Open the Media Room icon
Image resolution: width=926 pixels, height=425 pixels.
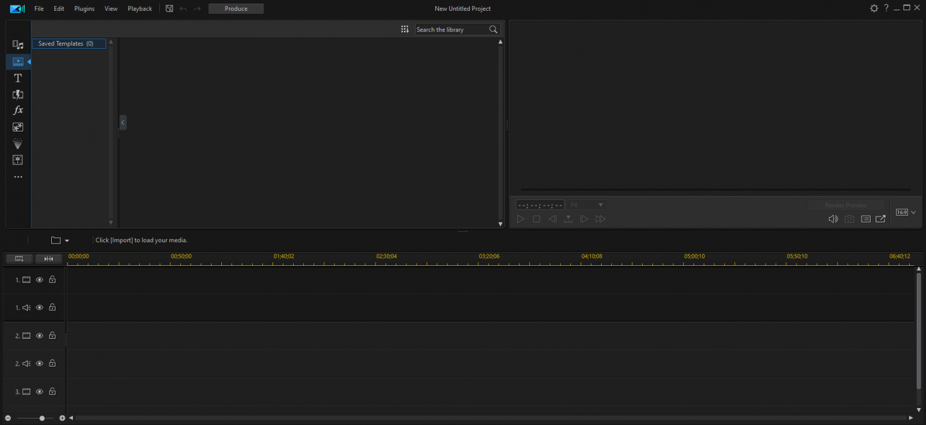[18, 45]
